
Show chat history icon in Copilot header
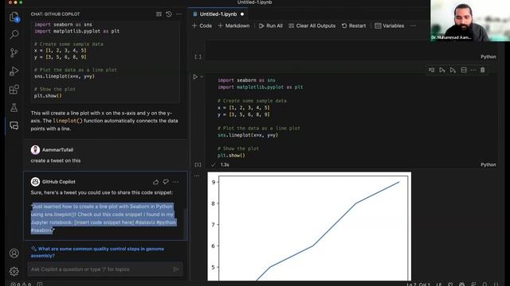168,14
